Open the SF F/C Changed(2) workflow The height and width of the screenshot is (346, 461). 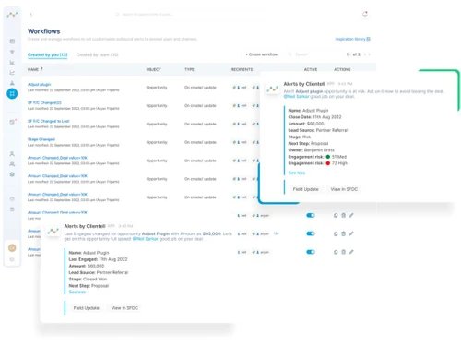coord(44,102)
